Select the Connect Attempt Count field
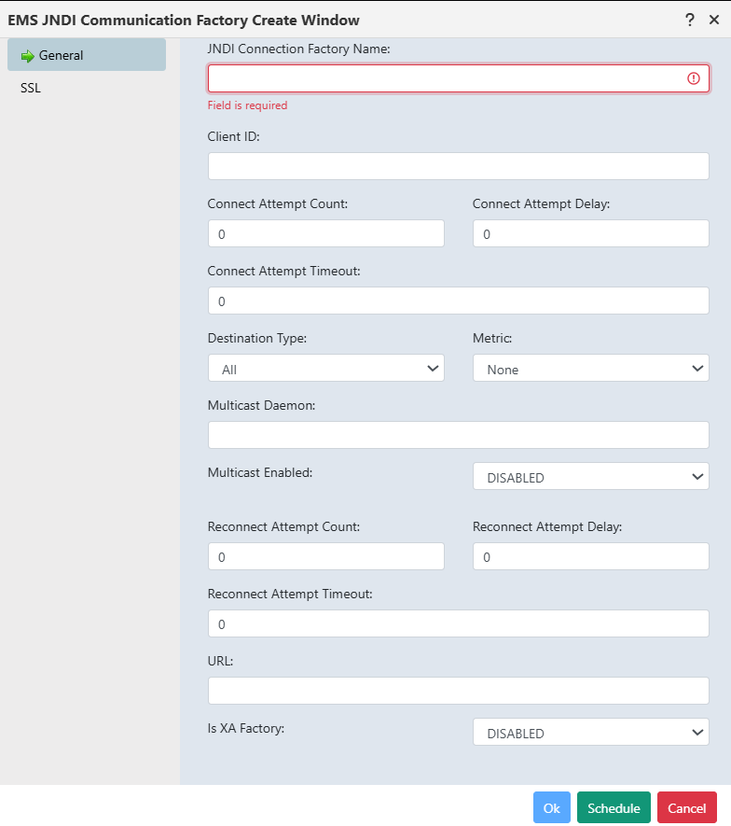 (x=326, y=233)
